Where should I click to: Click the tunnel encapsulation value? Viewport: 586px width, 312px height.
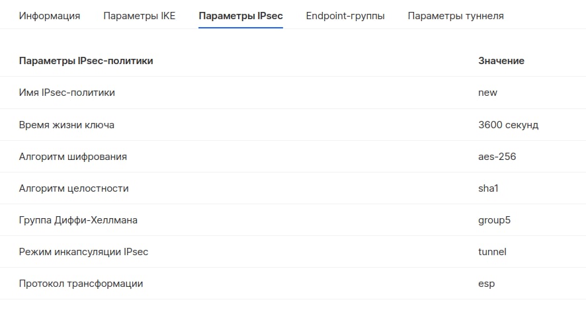pos(492,252)
